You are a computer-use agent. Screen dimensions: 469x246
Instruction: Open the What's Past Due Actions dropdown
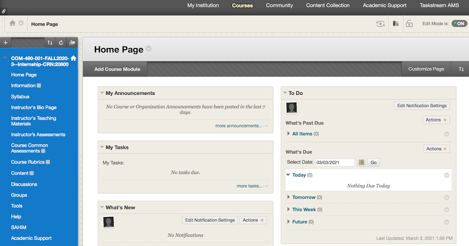pyautogui.click(x=436, y=120)
